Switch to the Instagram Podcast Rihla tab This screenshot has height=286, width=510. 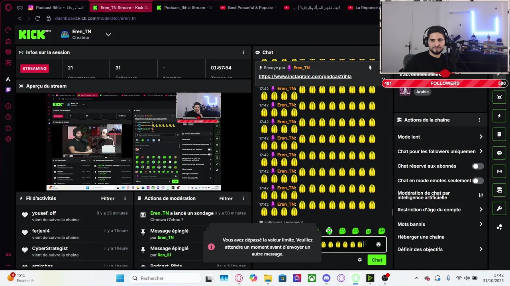(56, 8)
